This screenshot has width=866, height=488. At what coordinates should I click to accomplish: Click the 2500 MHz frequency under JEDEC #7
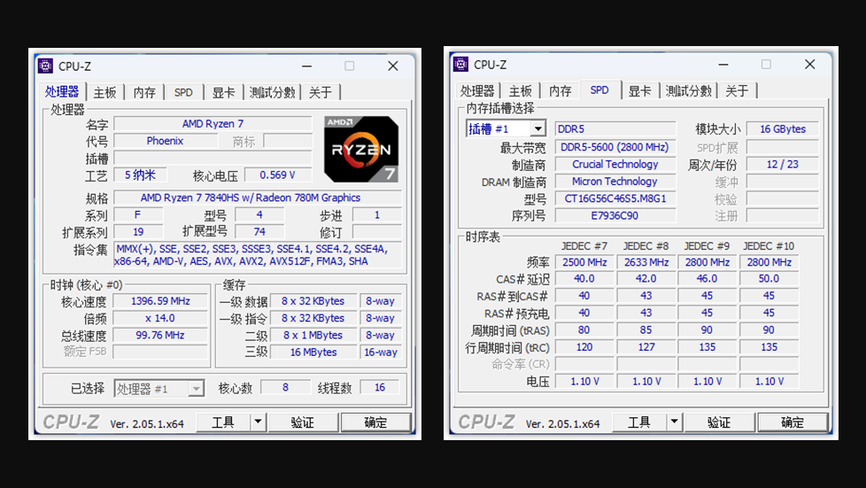pos(584,262)
